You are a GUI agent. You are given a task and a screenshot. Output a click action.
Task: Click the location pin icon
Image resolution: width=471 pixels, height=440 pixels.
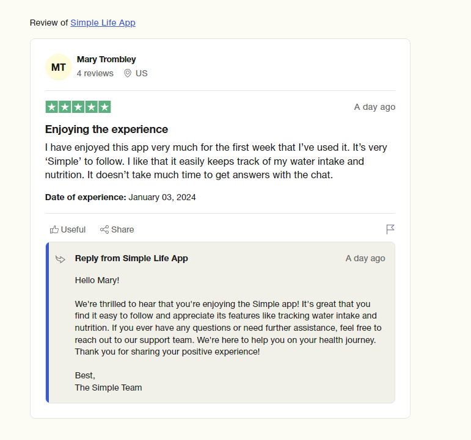coord(128,73)
